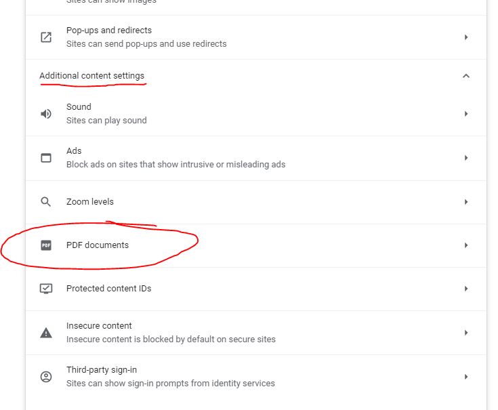Click the Protected content IDs monitor icon
This screenshot has width=498, height=410.
point(46,289)
